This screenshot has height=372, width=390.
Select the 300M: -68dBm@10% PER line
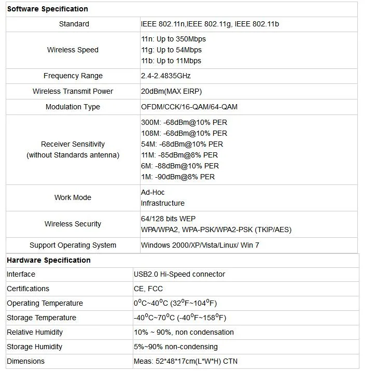tap(184, 122)
